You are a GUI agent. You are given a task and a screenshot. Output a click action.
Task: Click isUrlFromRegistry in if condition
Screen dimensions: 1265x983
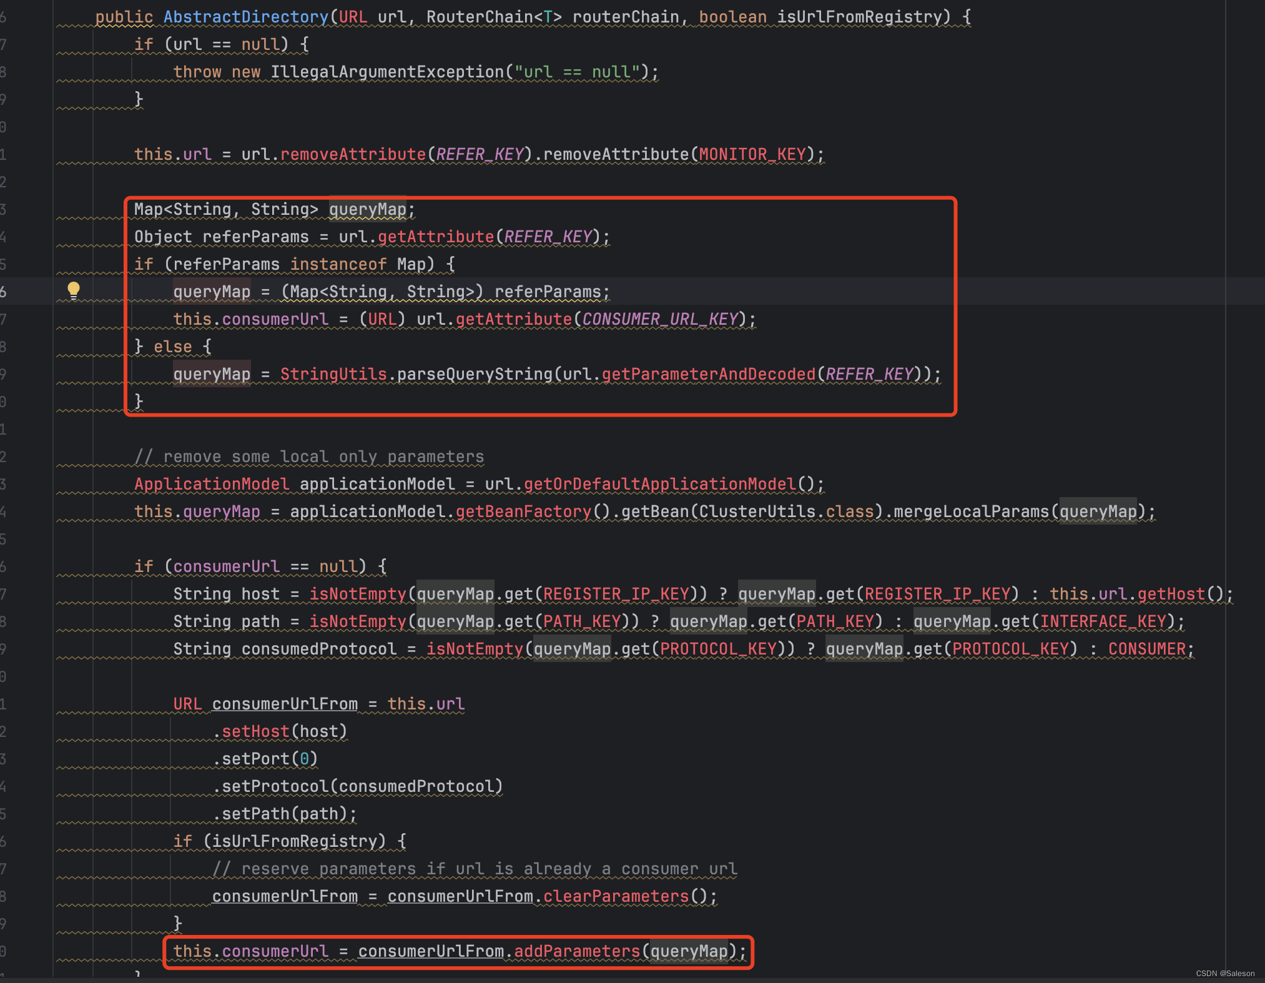click(x=295, y=841)
